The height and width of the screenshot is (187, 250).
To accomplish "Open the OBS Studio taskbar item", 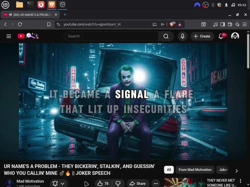I will point(62,5).
